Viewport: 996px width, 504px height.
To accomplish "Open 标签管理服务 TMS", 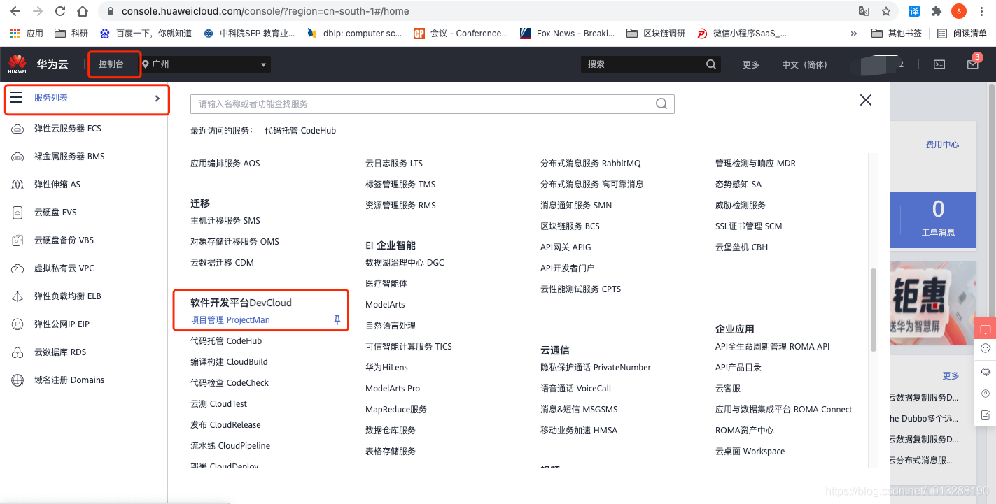I will point(400,185).
